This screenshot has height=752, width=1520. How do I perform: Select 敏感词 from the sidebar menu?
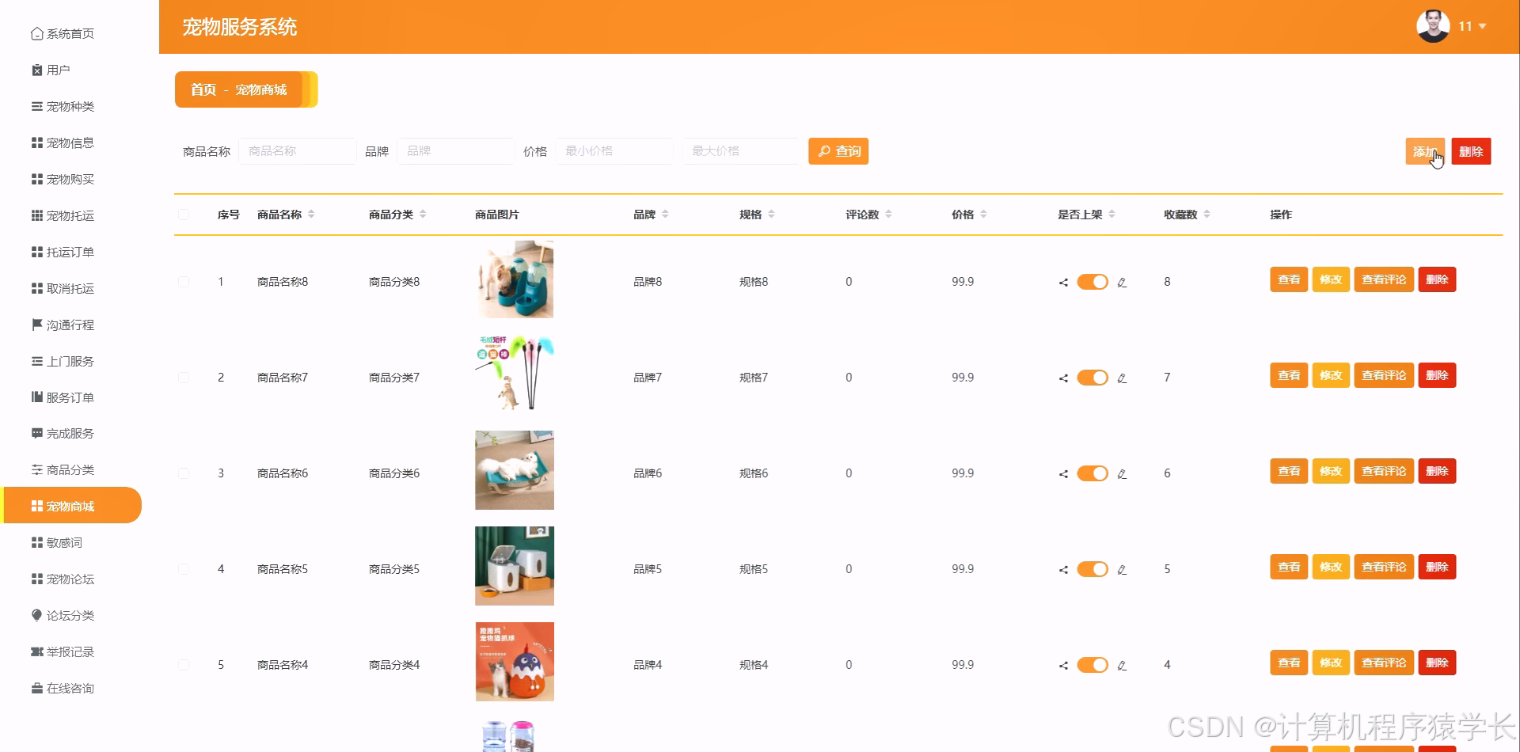coord(62,542)
